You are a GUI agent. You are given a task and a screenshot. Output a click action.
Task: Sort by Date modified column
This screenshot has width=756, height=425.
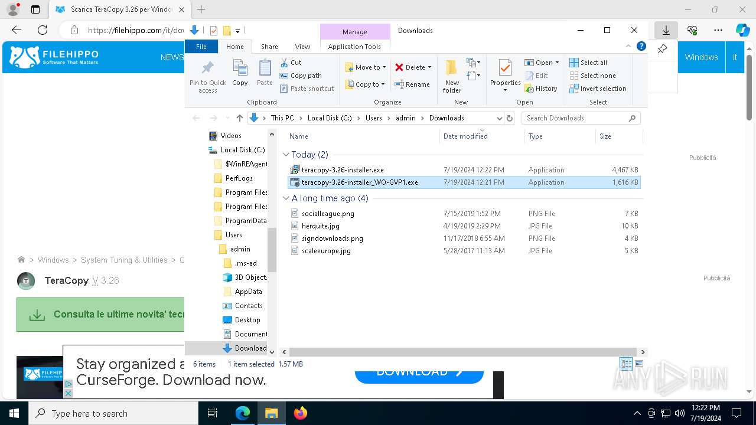point(482,136)
